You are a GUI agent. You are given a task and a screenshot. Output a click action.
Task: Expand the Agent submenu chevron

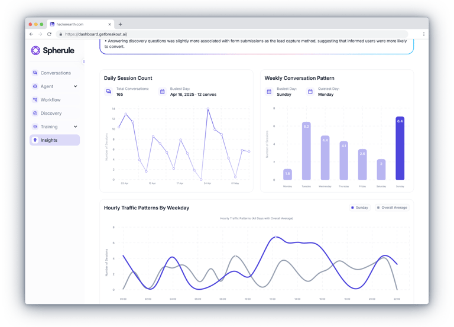[75, 86]
